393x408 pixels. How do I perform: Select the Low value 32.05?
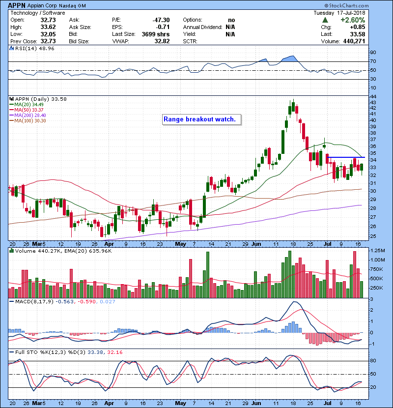48,34
